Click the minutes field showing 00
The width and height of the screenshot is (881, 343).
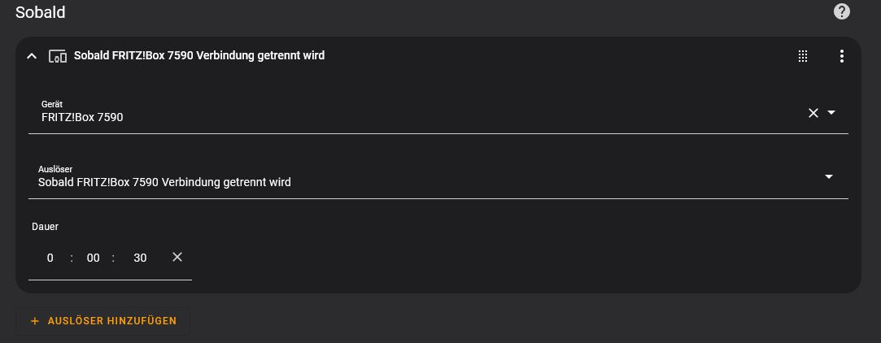94,258
